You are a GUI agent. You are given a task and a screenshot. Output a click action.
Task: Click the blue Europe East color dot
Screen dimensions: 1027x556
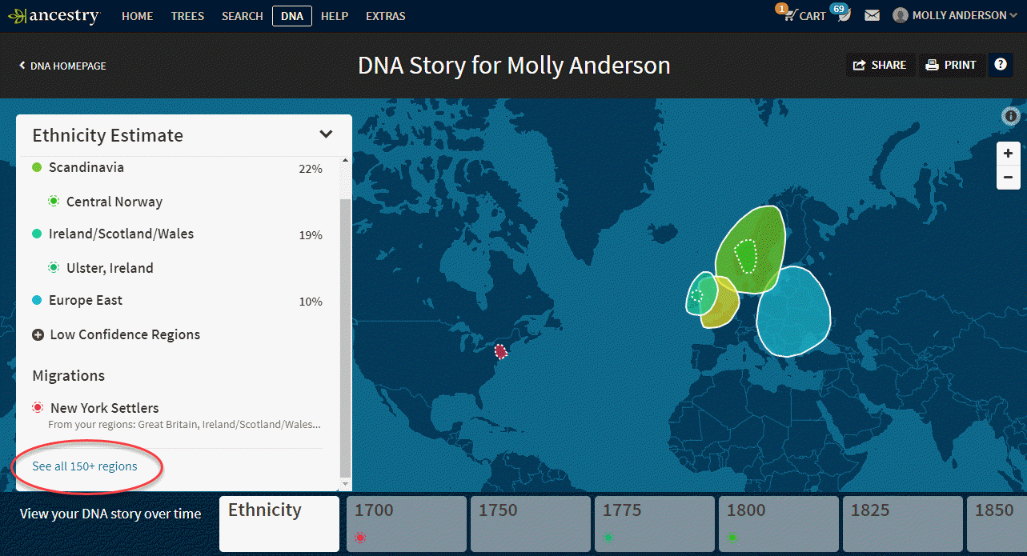pyautogui.click(x=36, y=299)
